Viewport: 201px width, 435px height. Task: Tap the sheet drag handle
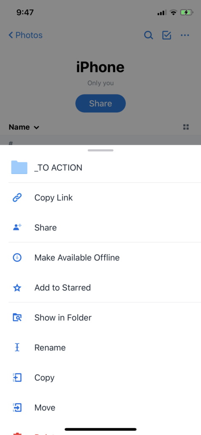[100, 150]
